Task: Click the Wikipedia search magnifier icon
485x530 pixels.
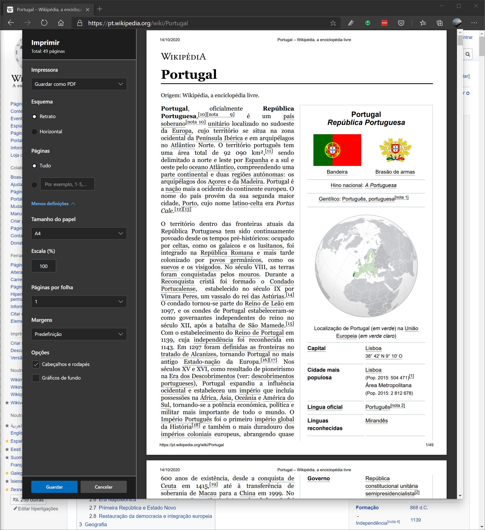Action: [x=468, y=54]
